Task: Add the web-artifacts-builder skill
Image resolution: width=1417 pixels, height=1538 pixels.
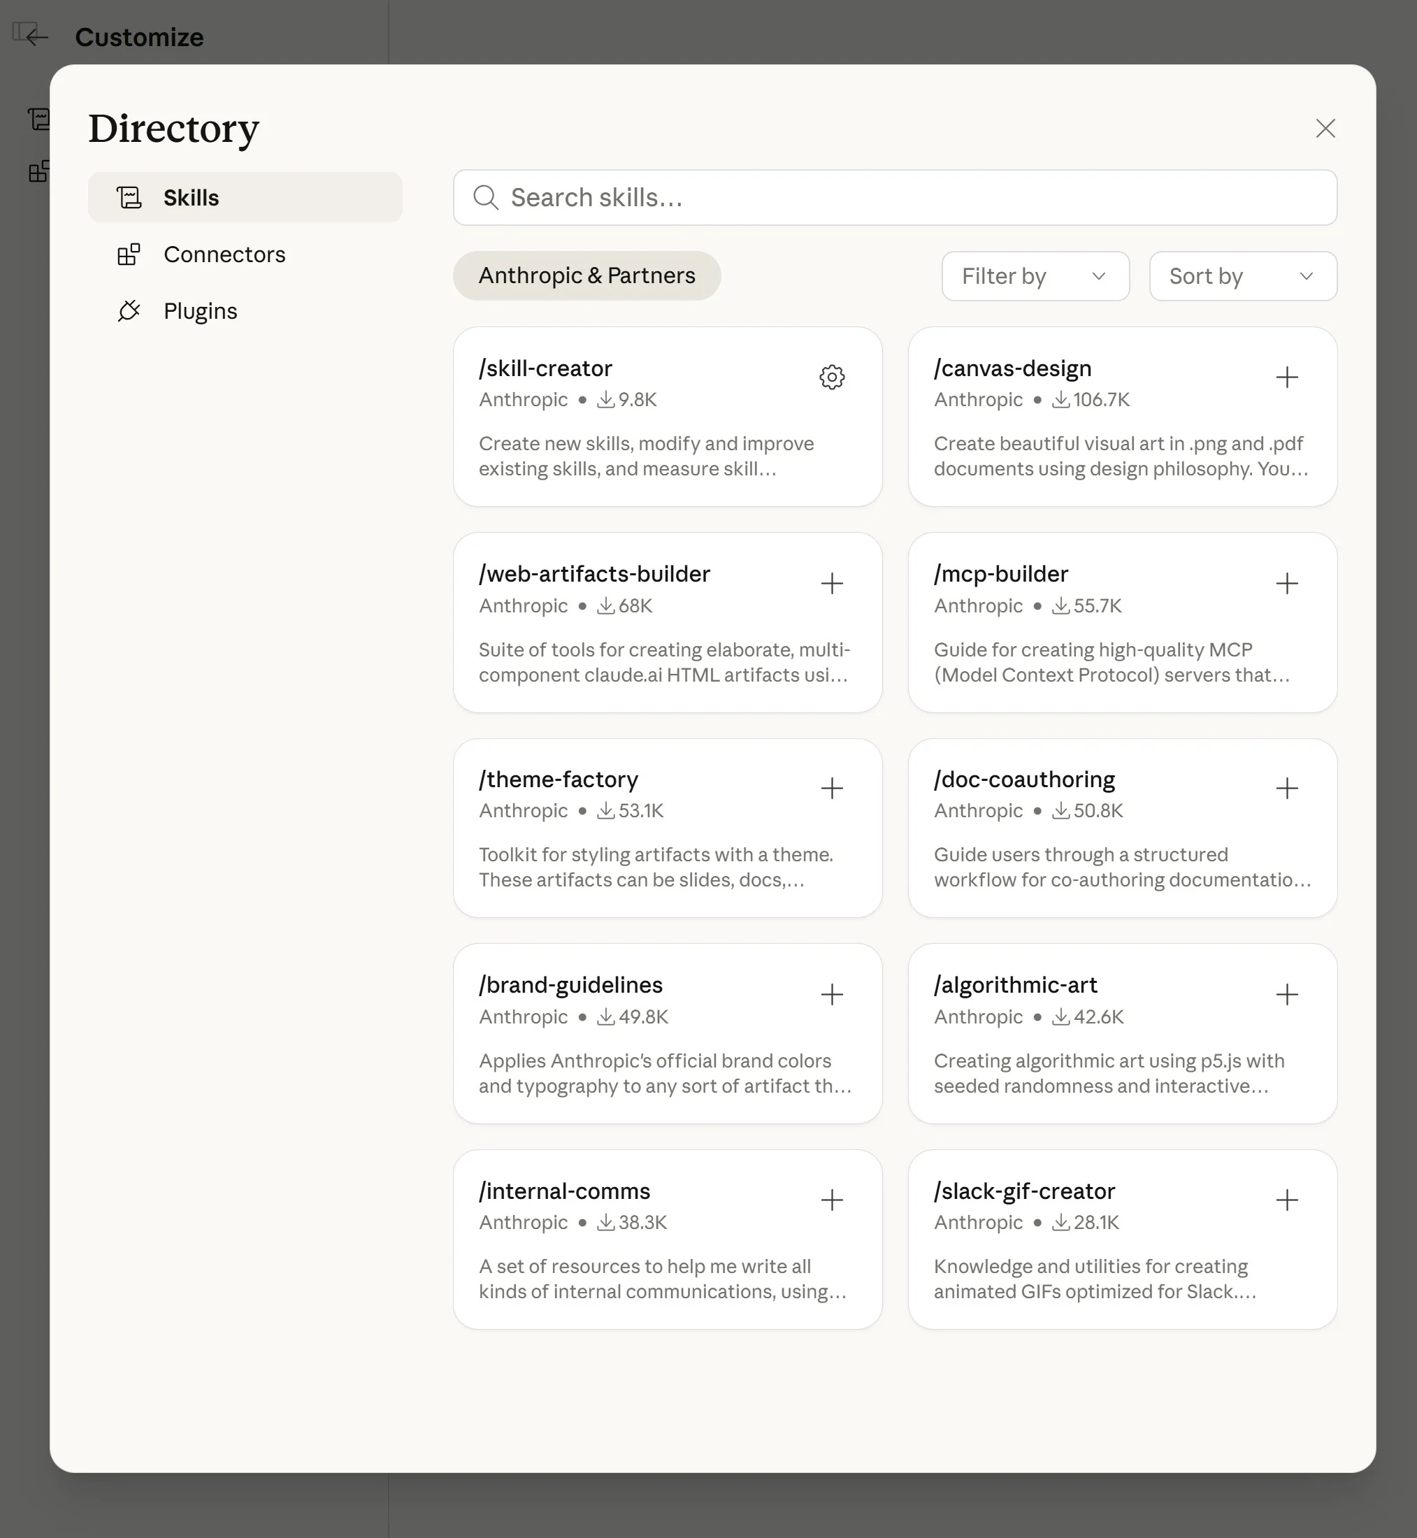Action: 831,584
